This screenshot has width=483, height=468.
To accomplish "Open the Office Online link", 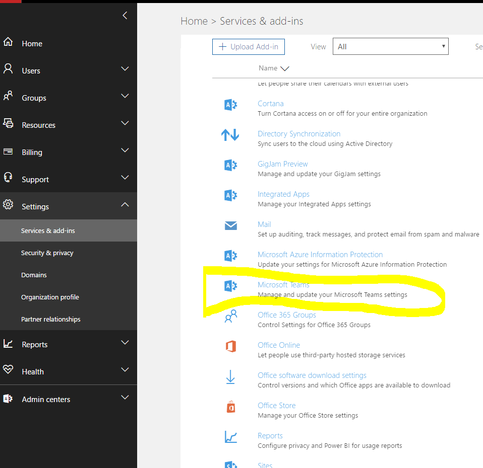I will (279, 345).
